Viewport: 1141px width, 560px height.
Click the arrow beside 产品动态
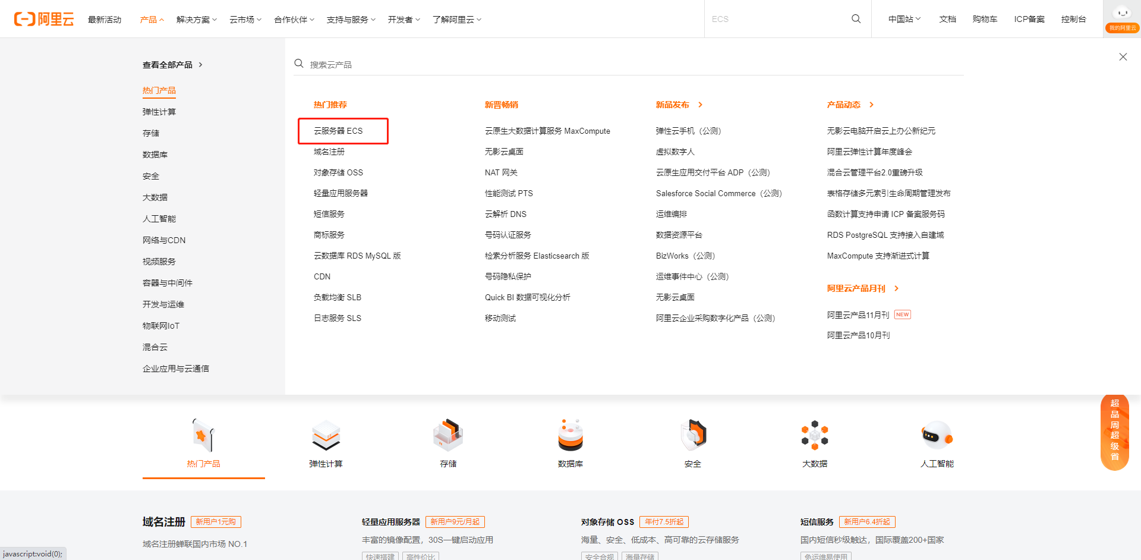point(872,105)
